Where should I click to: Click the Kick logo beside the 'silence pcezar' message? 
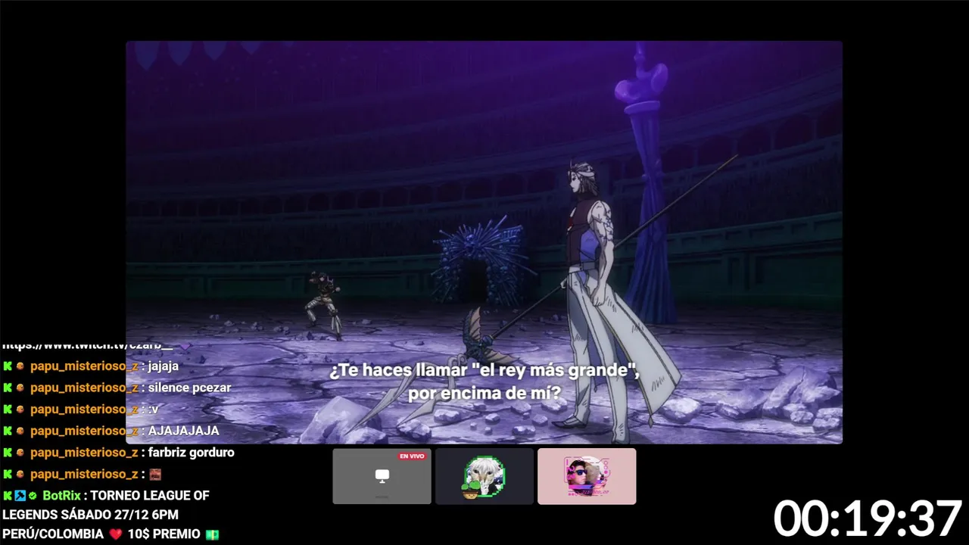coord(8,388)
